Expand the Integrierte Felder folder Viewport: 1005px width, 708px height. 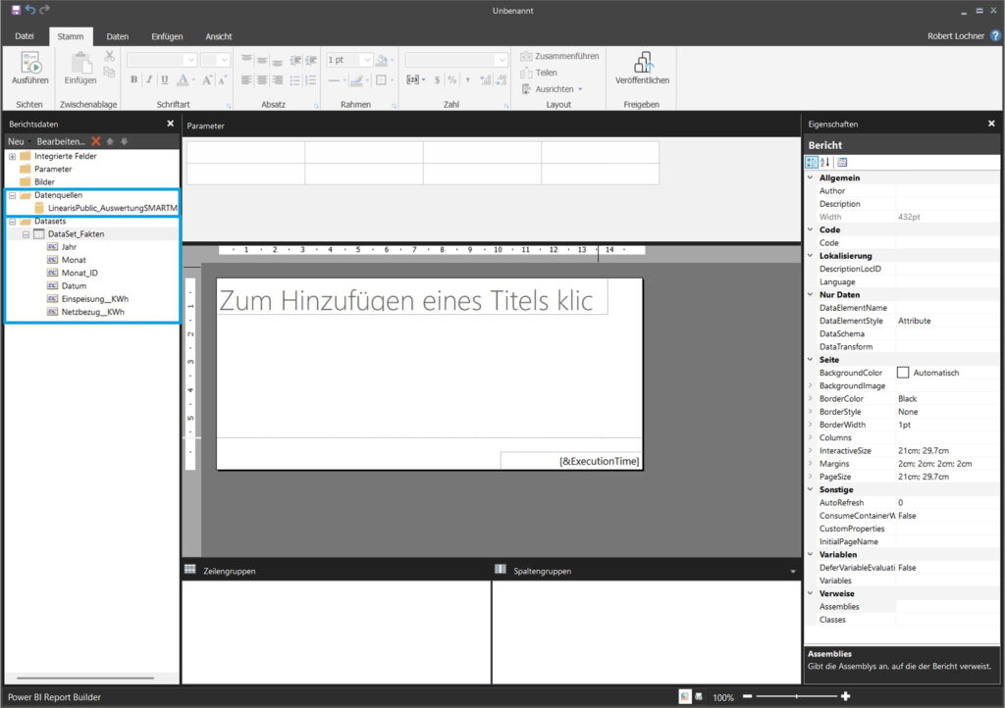click(x=12, y=156)
